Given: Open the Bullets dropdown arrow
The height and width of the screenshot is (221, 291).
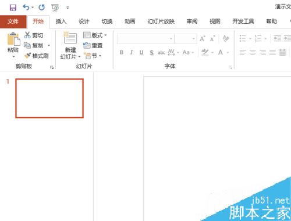Looking at the screenshot, I should tap(250, 39).
